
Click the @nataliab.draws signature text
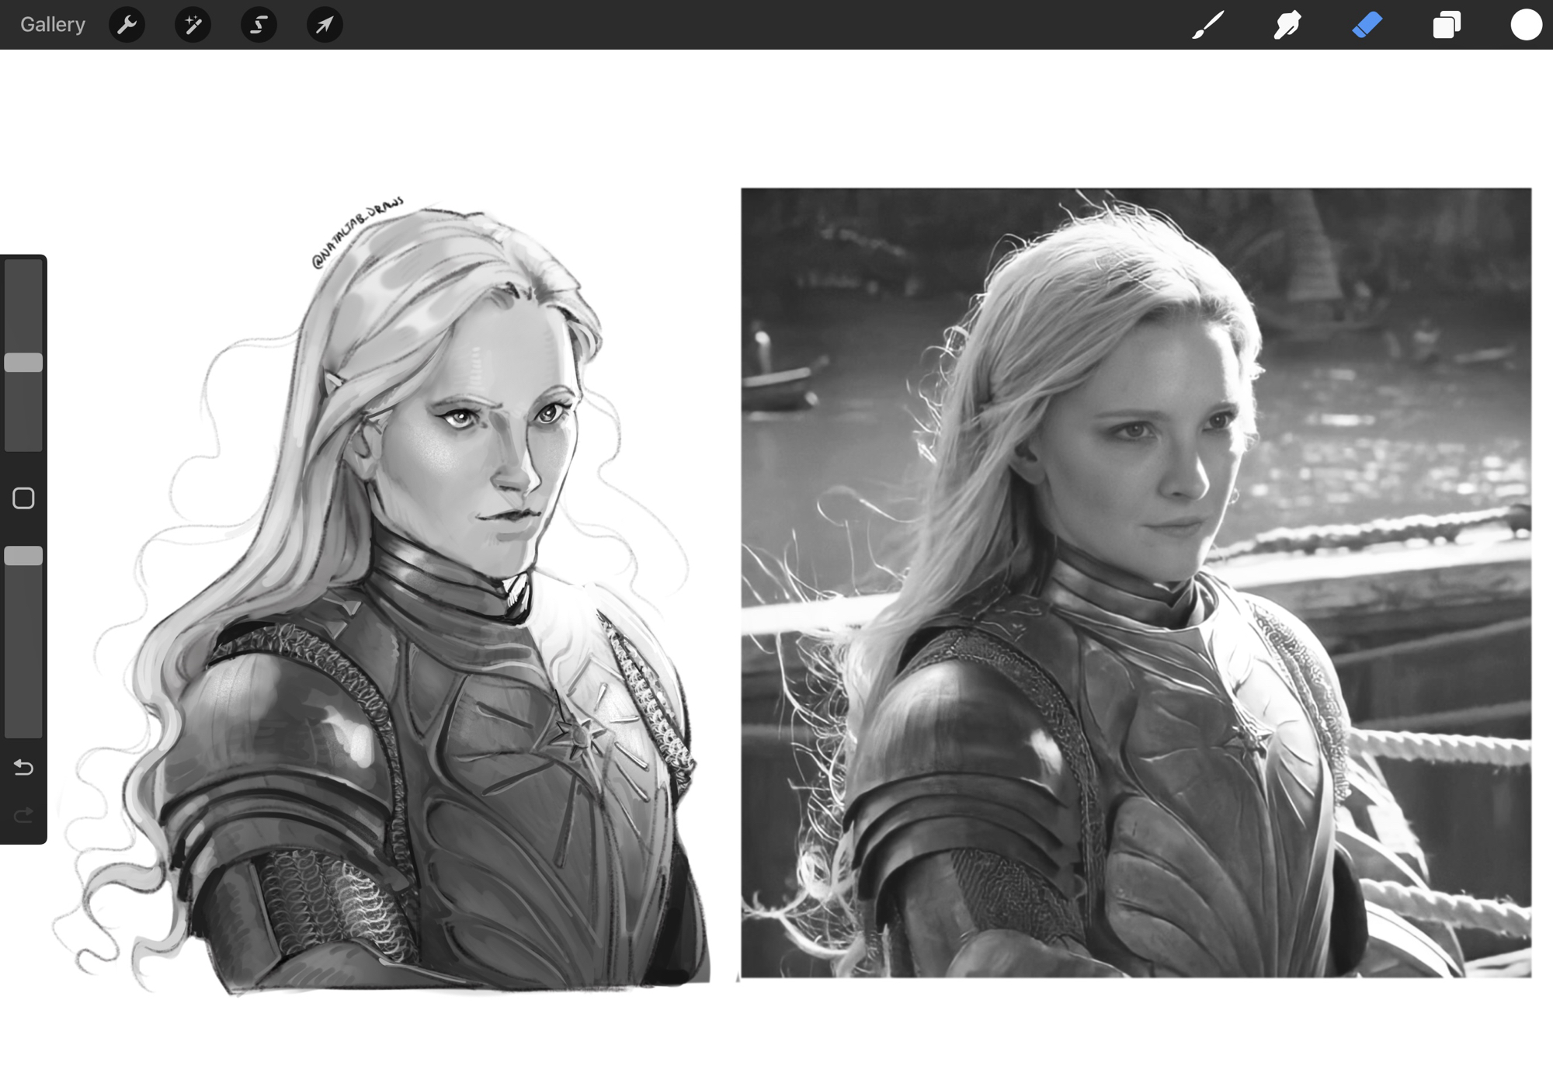[x=357, y=231]
